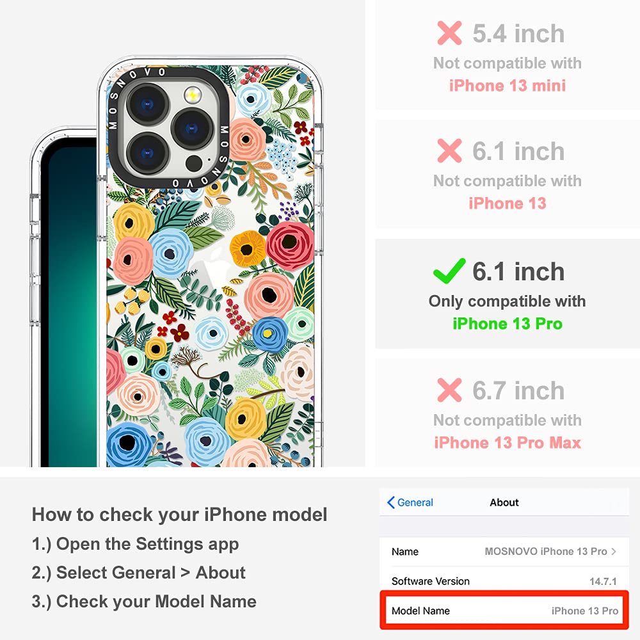Image resolution: width=640 pixels, height=640 pixels.
Task: Click the 'How to check your iPhone model' heading
Action: (x=180, y=515)
